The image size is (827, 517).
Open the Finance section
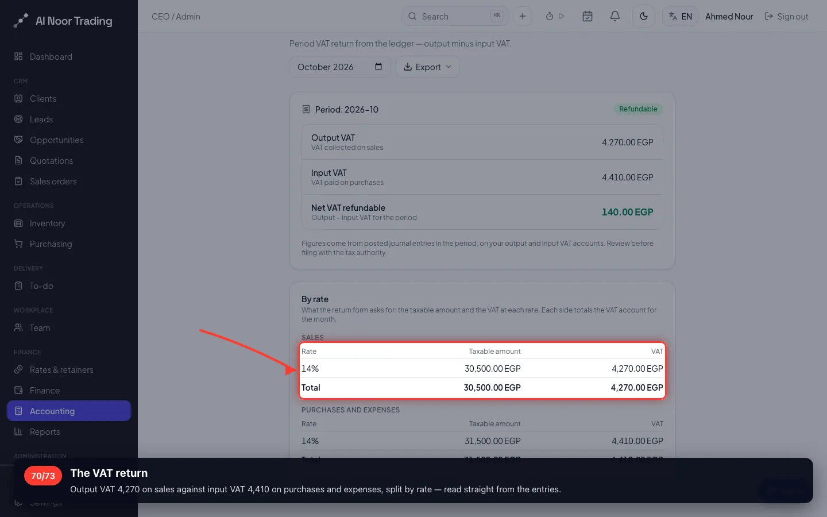(x=69, y=391)
